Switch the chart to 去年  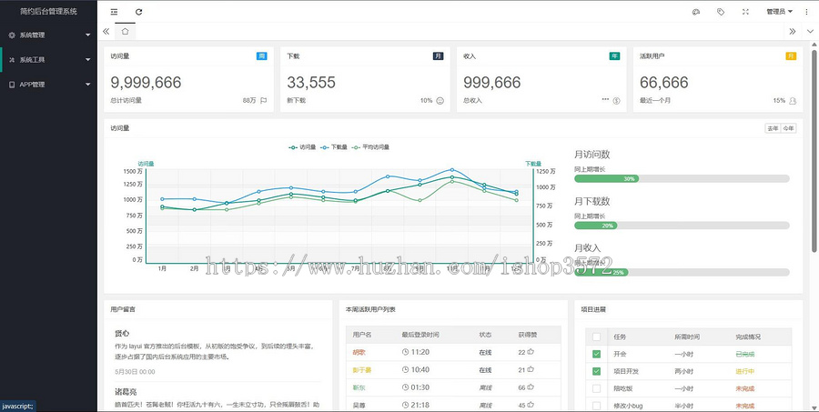[773, 128]
